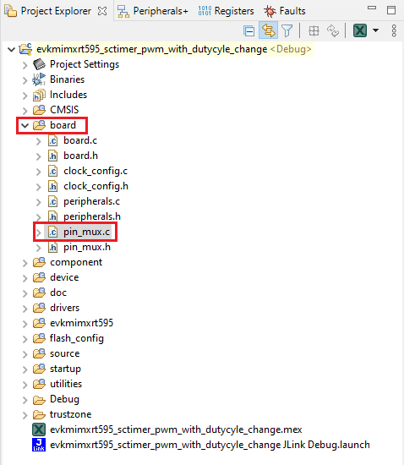This screenshot has width=404, height=465.
Task: Select the project root folder icon
Action: (x=25, y=49)
